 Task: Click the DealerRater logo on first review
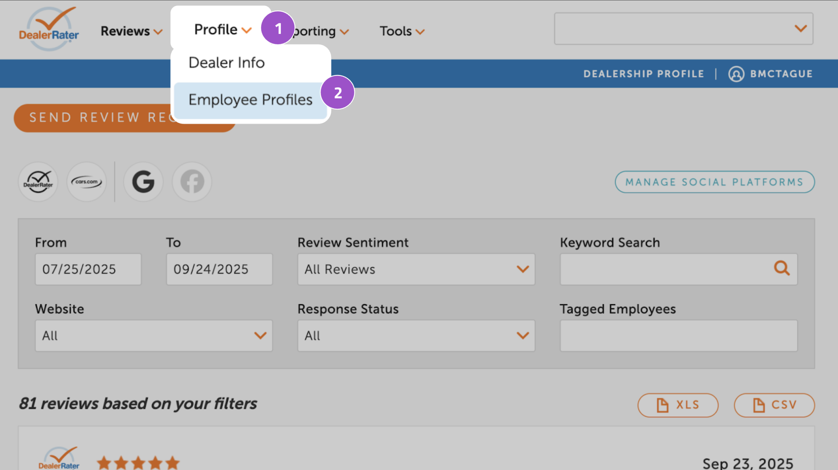coord(59,458)
